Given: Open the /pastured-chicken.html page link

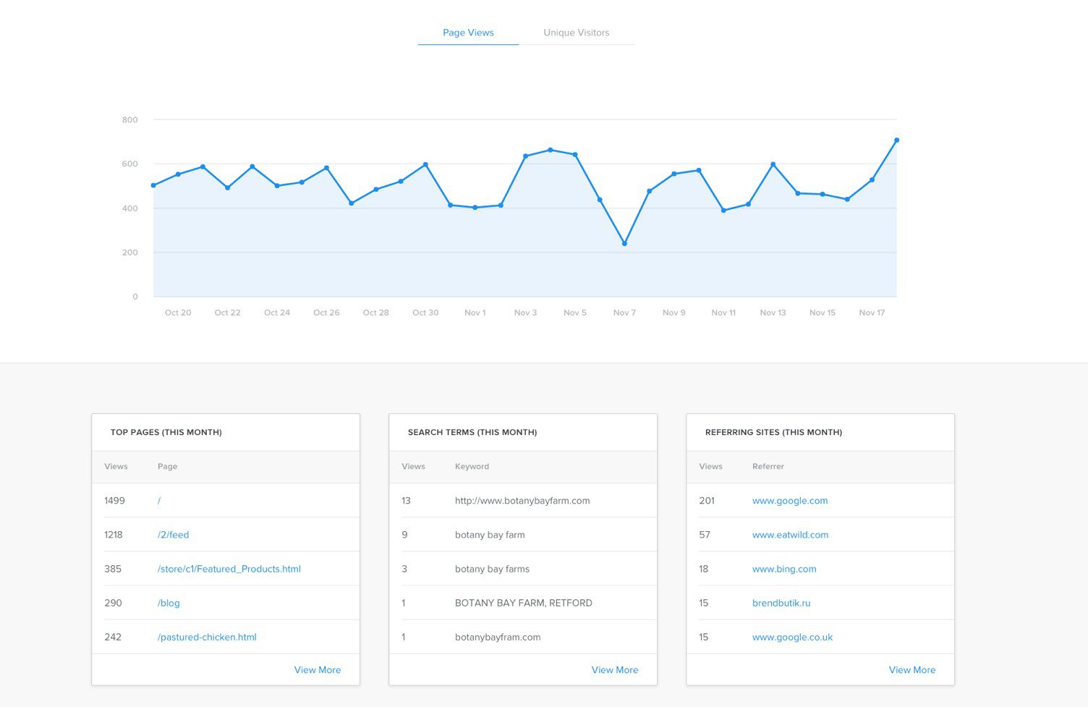Looking at the screenshot, I should [207, 637].
